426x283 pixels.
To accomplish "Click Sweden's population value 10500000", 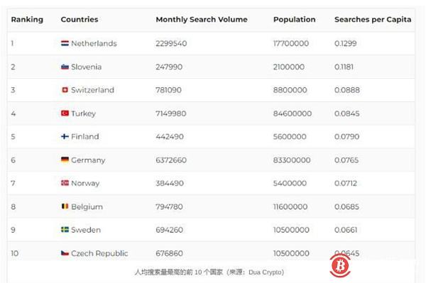I will [x=291, y=230].
